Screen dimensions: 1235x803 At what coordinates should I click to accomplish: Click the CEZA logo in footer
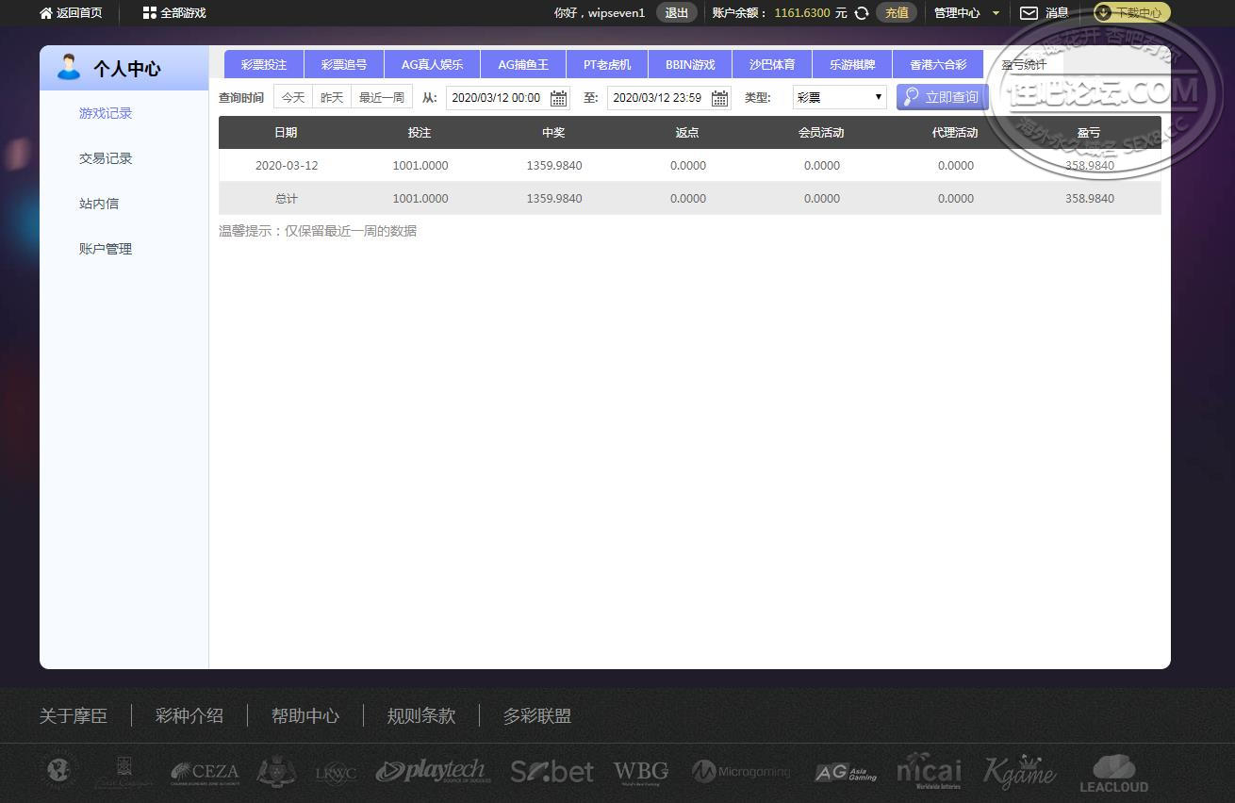[205, 773]
